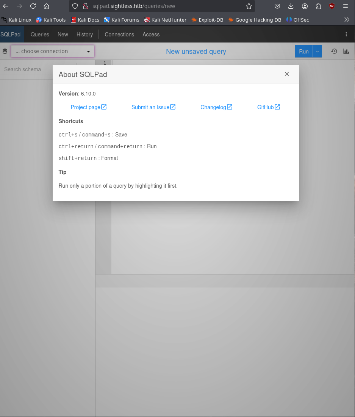
Task: Open the browser extensions panel
Action: (318, 6)
